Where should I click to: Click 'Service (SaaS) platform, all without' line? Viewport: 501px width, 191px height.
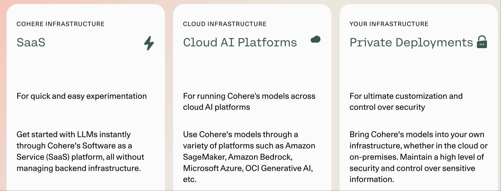tap(80, 157)
